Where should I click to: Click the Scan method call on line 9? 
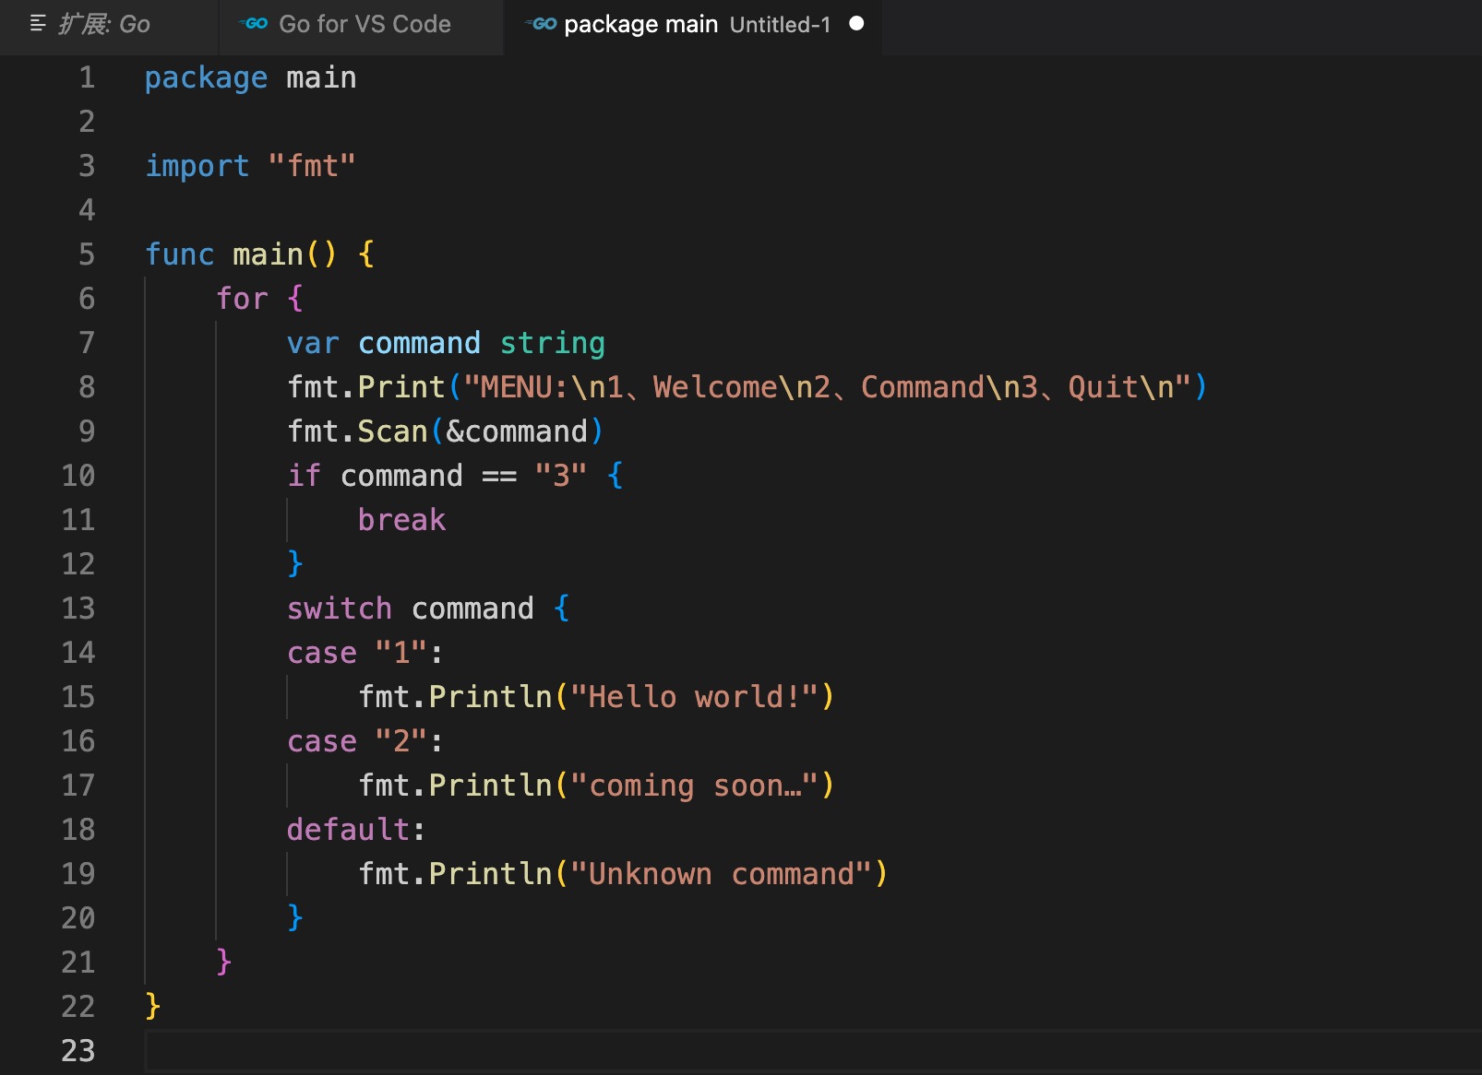coord(392,431)
